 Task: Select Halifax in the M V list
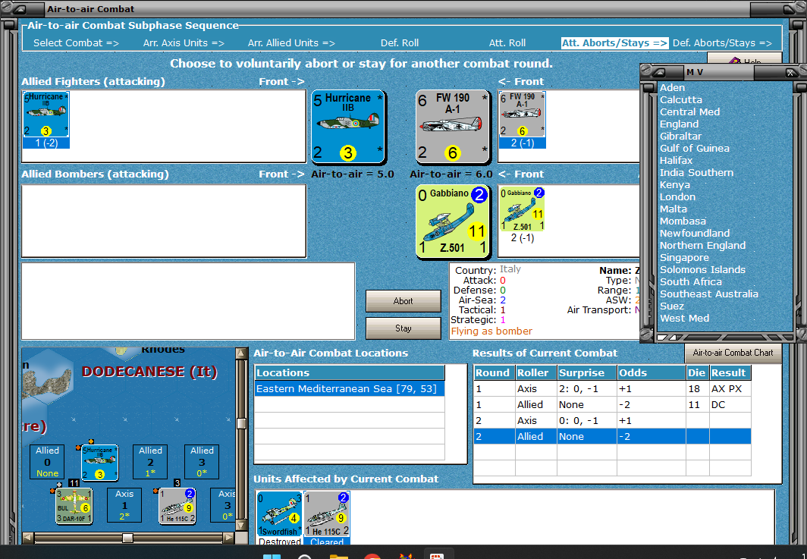[x=676, y=160]
